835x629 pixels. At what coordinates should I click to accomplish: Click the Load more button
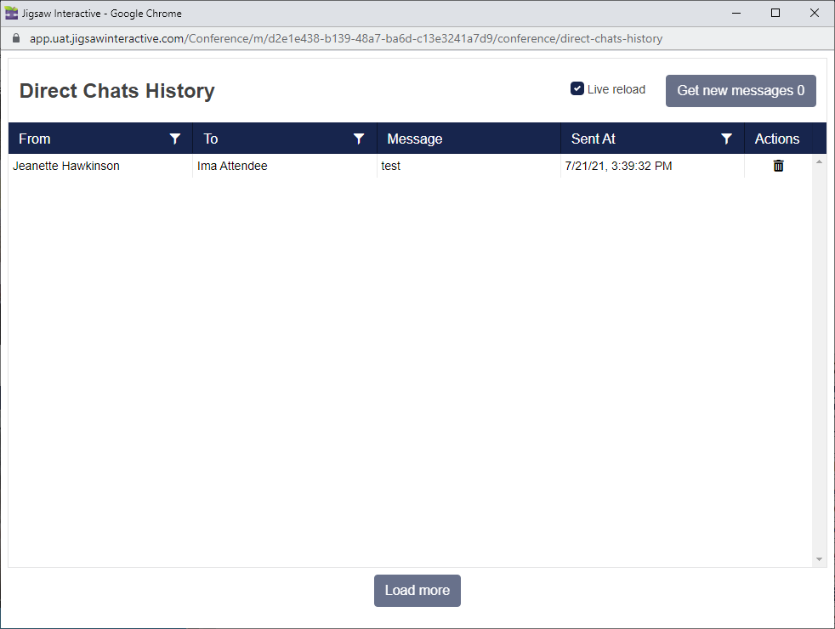pyautogui.click(x=417, y=591)
